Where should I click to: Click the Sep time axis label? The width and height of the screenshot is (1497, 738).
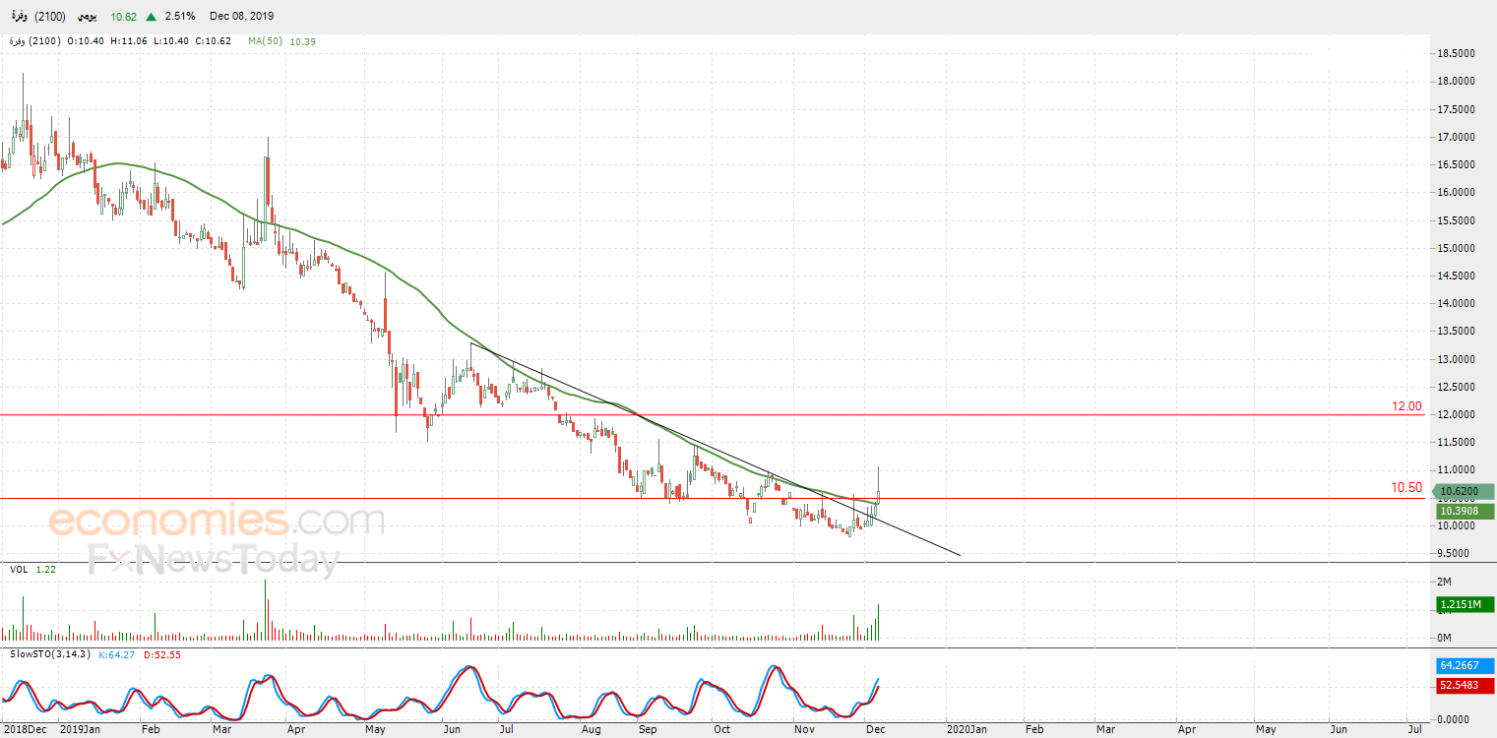pos(648,729)
